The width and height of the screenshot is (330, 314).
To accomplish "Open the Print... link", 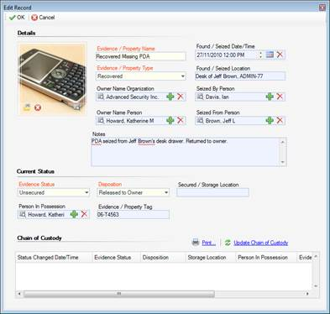I will [209, 243].
